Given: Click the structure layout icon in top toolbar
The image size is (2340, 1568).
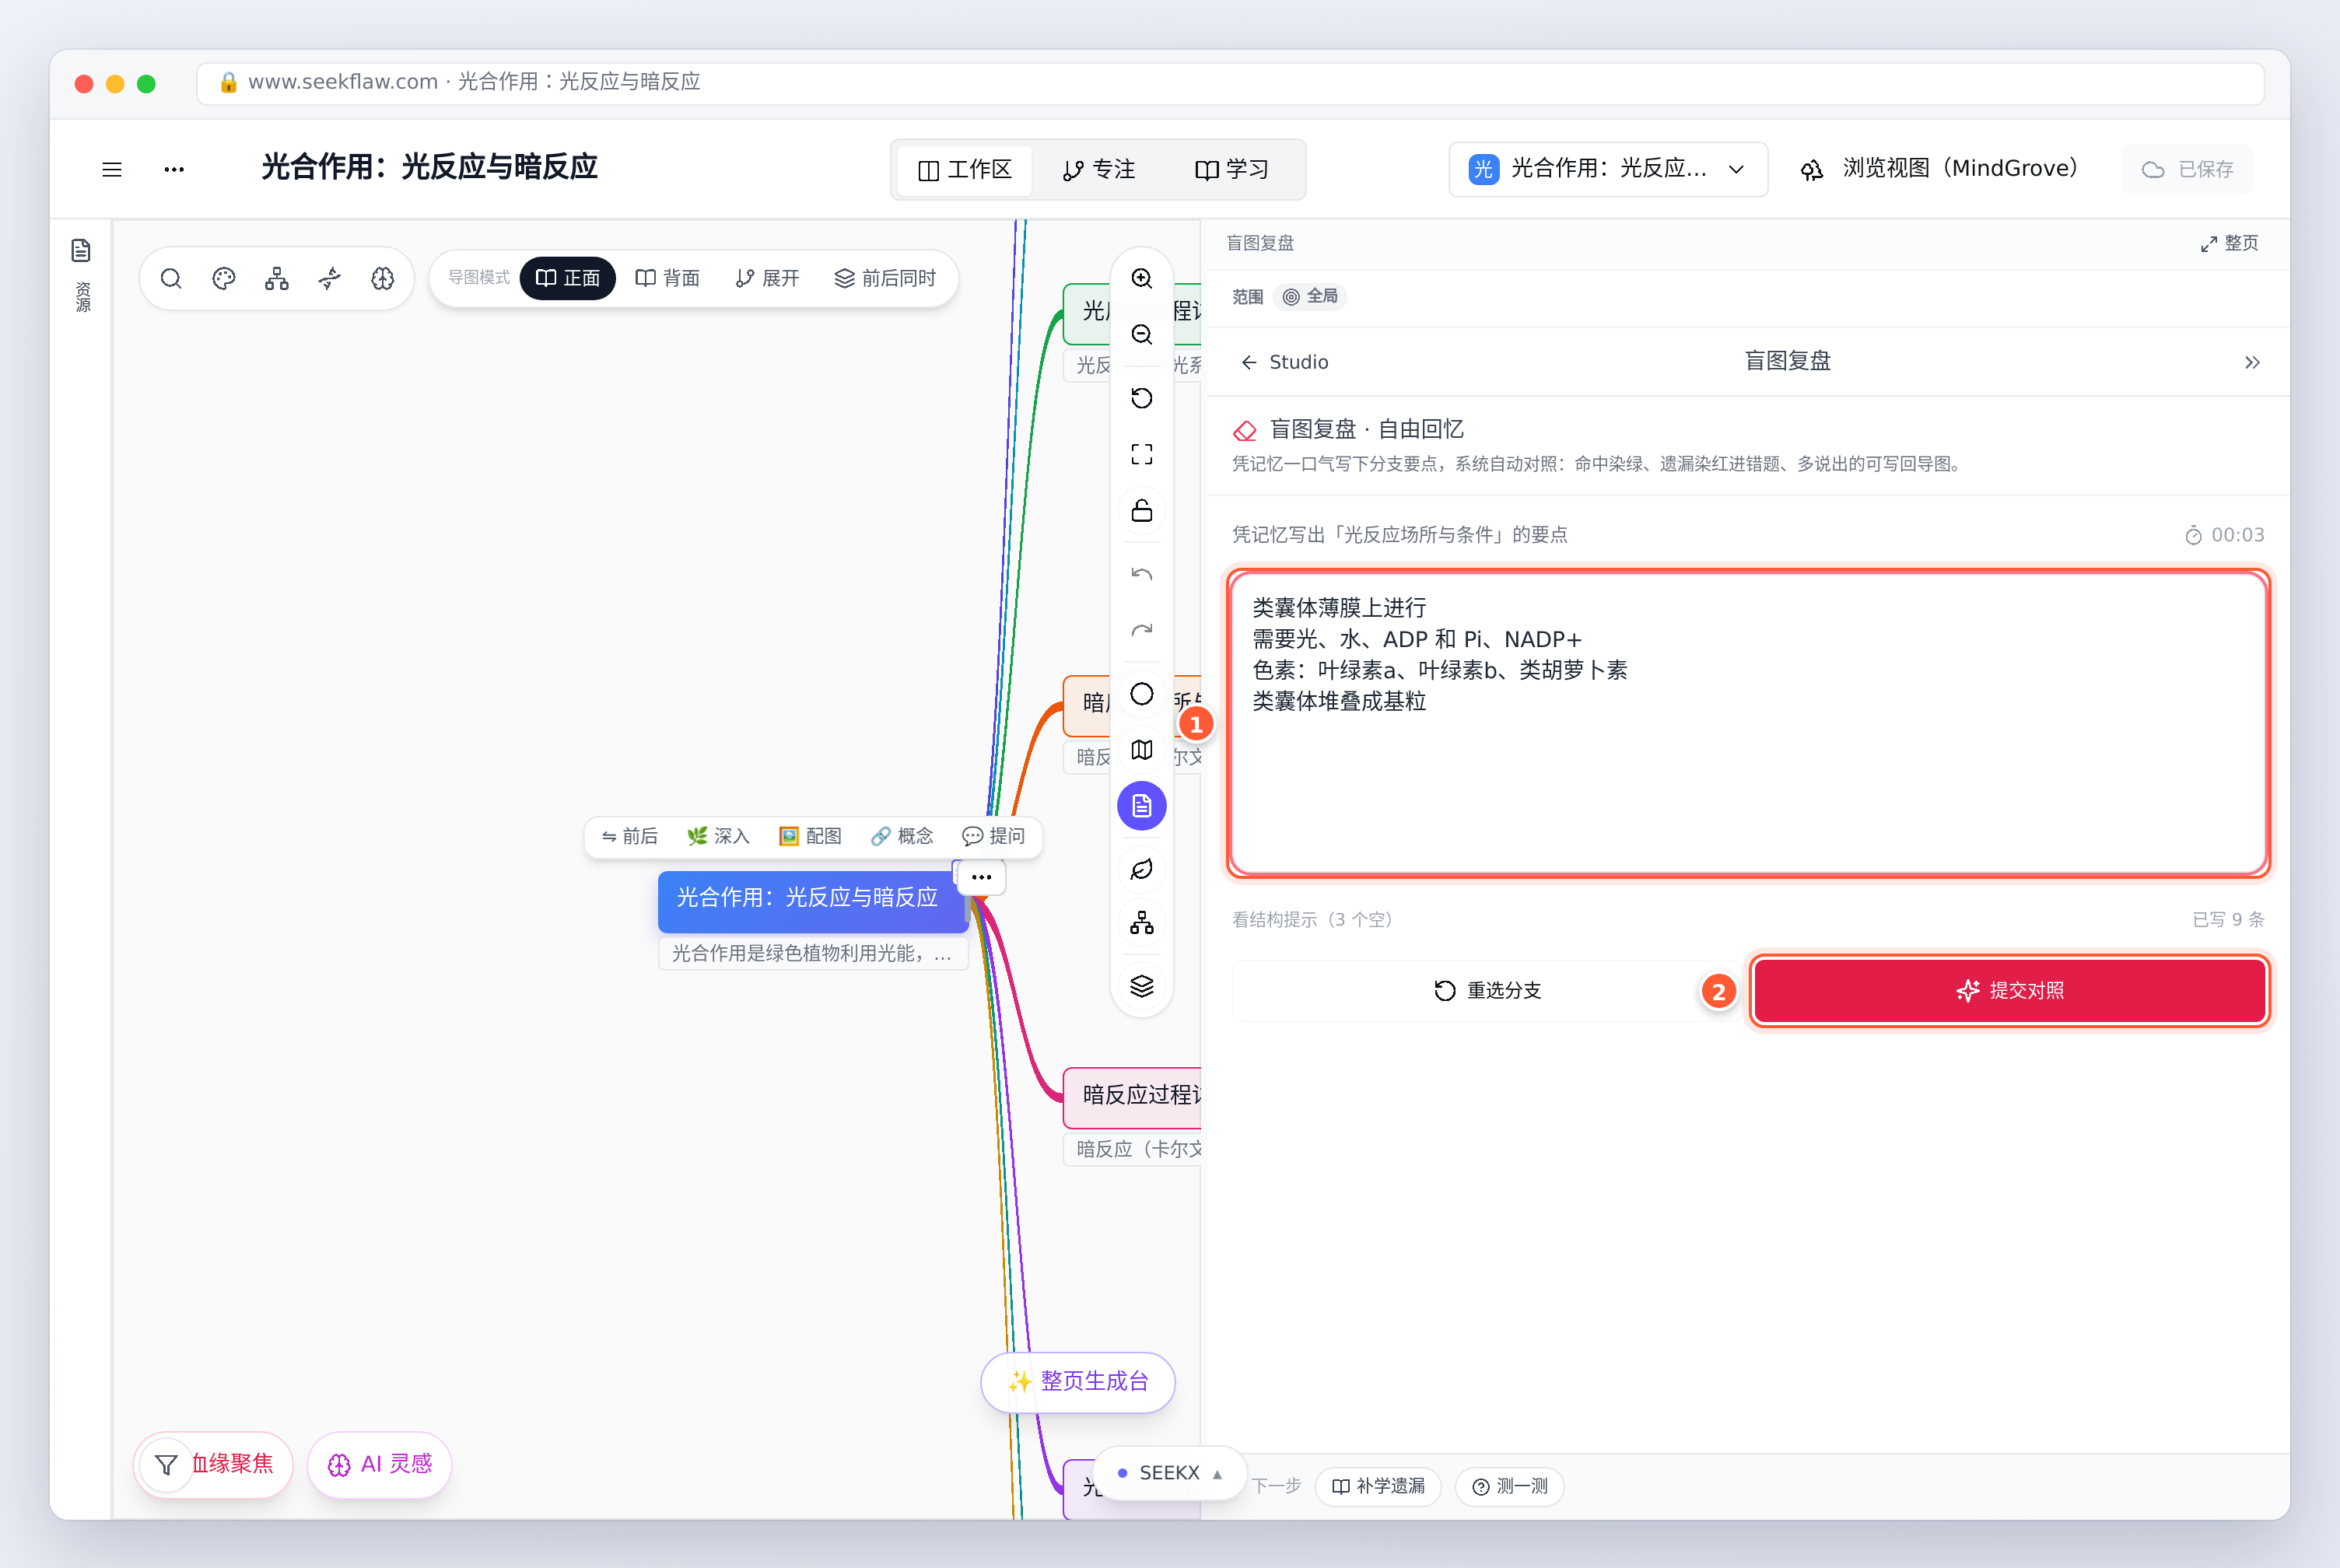Looking at the screenshot, I should (277, 279).
